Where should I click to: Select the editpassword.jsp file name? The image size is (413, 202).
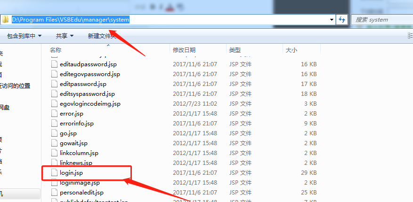(83, 84)
